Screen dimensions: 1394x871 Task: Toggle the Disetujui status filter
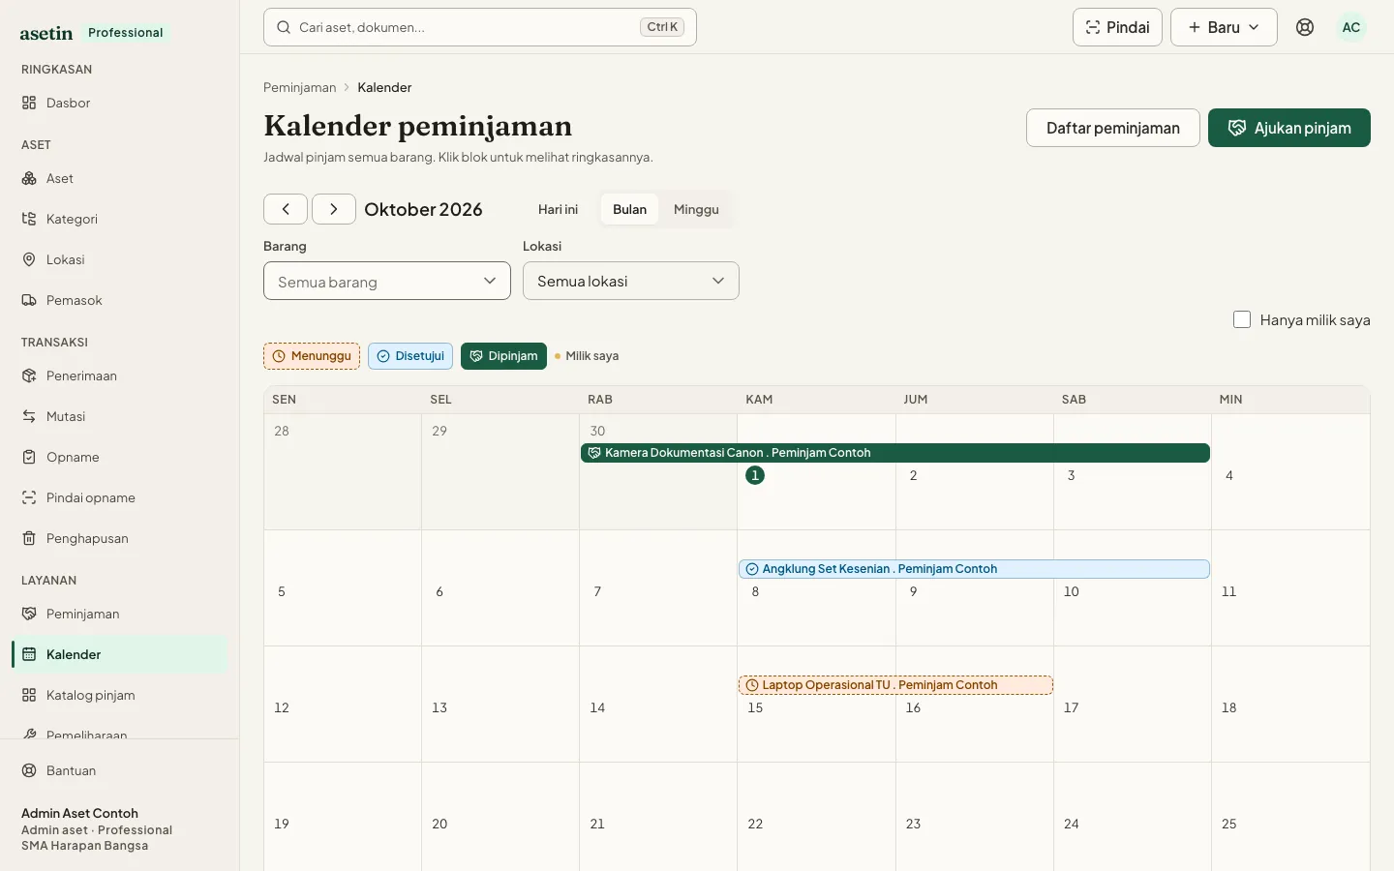coord(410,356)
